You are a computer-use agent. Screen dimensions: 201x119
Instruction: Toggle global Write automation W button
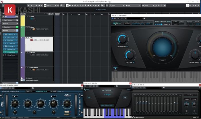point(39,5)
